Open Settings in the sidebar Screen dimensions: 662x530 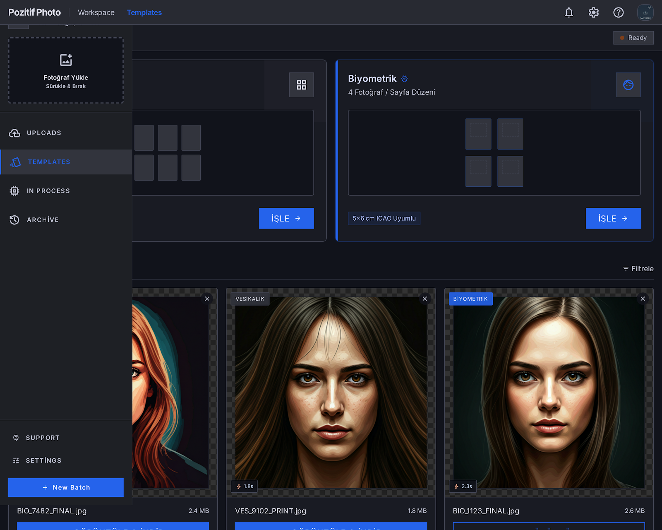pos(66,460)
